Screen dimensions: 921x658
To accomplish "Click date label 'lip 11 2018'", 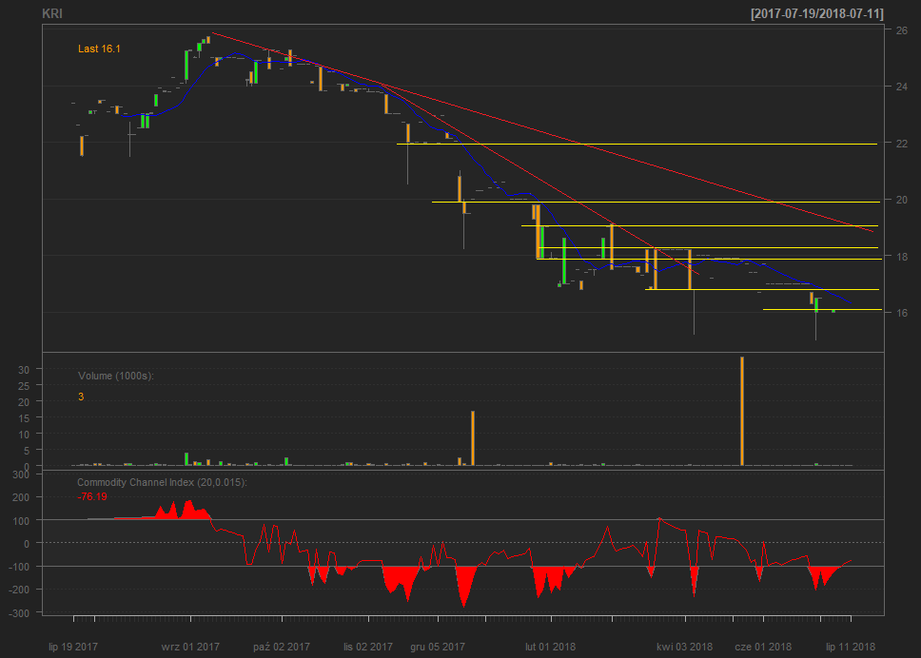I will [x=851, y=647].
